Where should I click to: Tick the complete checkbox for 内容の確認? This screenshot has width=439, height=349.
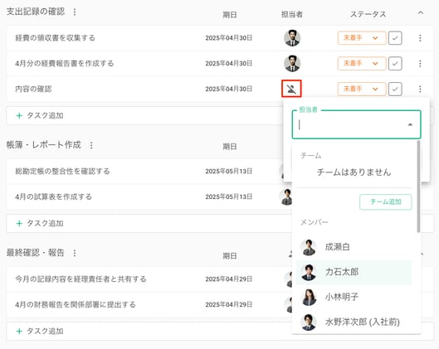click(395, 89)
